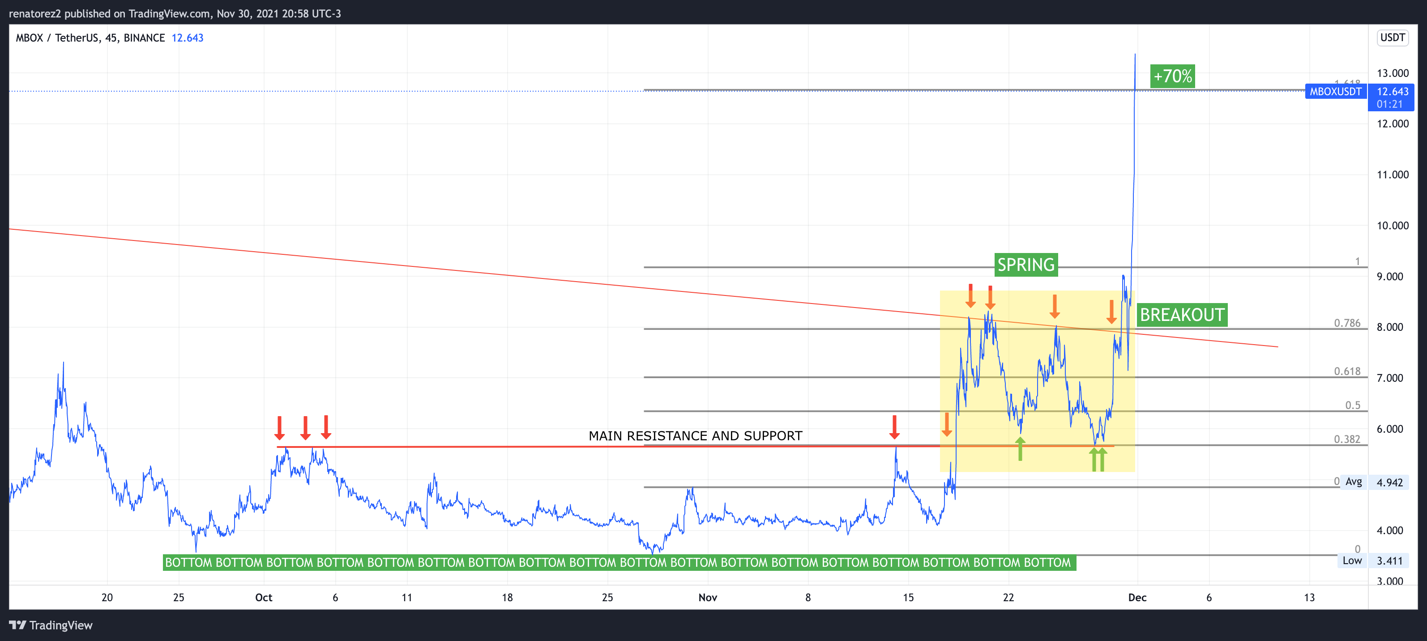Click the USDT currency label button
1427x641 pixels.
pyautogui.click(x=1393, y=38)
